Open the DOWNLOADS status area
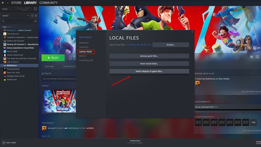The height and width of the screenshot is (147, 261). (x=135, y=142)
